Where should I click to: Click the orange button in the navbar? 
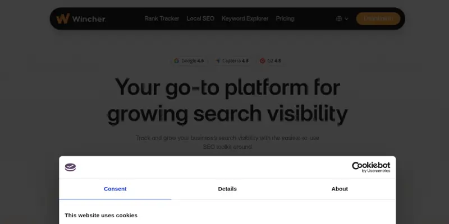[x=378, y=18]
